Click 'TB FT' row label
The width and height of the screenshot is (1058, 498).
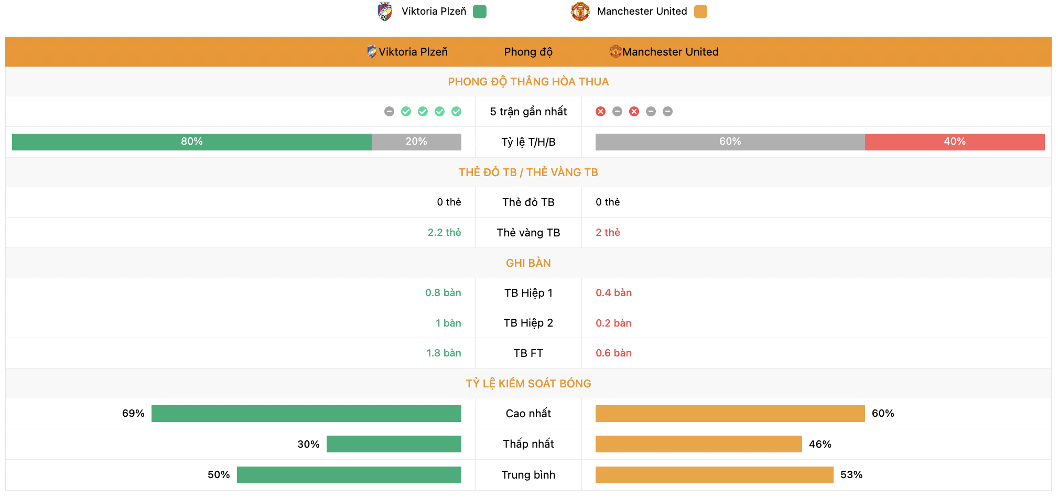[x=528, y=353]
